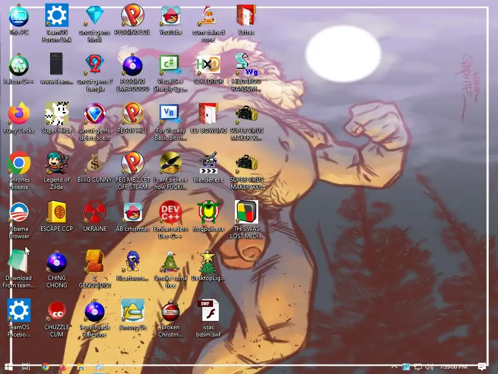Switch to the running monitor app in taskbar
The width and height of the screenshot is (498, 374).
[x=99, y=367]
